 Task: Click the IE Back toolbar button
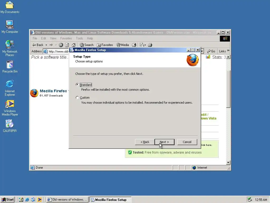pos(38,45)
